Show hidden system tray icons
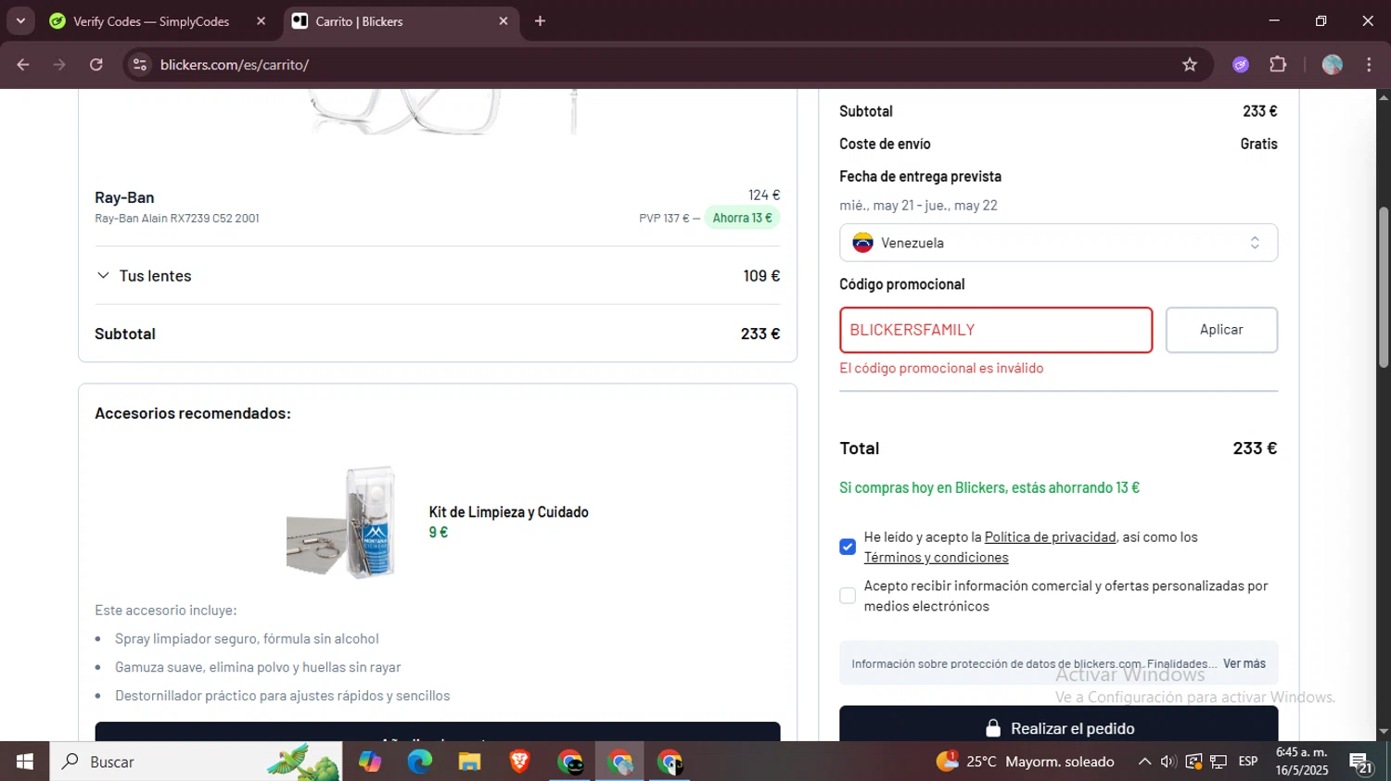Screen dimensions: 1391x781 tap(1144, 762)
